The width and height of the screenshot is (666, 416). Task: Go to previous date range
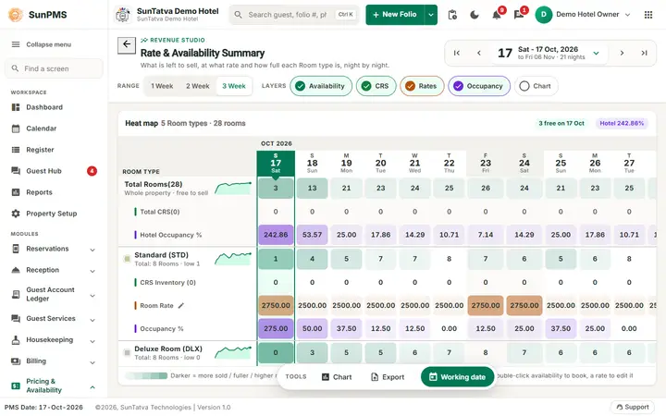pyautogui.click(x=479, y=53)
